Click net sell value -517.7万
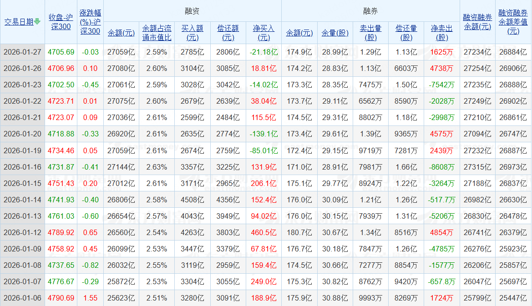This screenshot has width=532, height=306. pyautogui.click(x=442, y=200)
